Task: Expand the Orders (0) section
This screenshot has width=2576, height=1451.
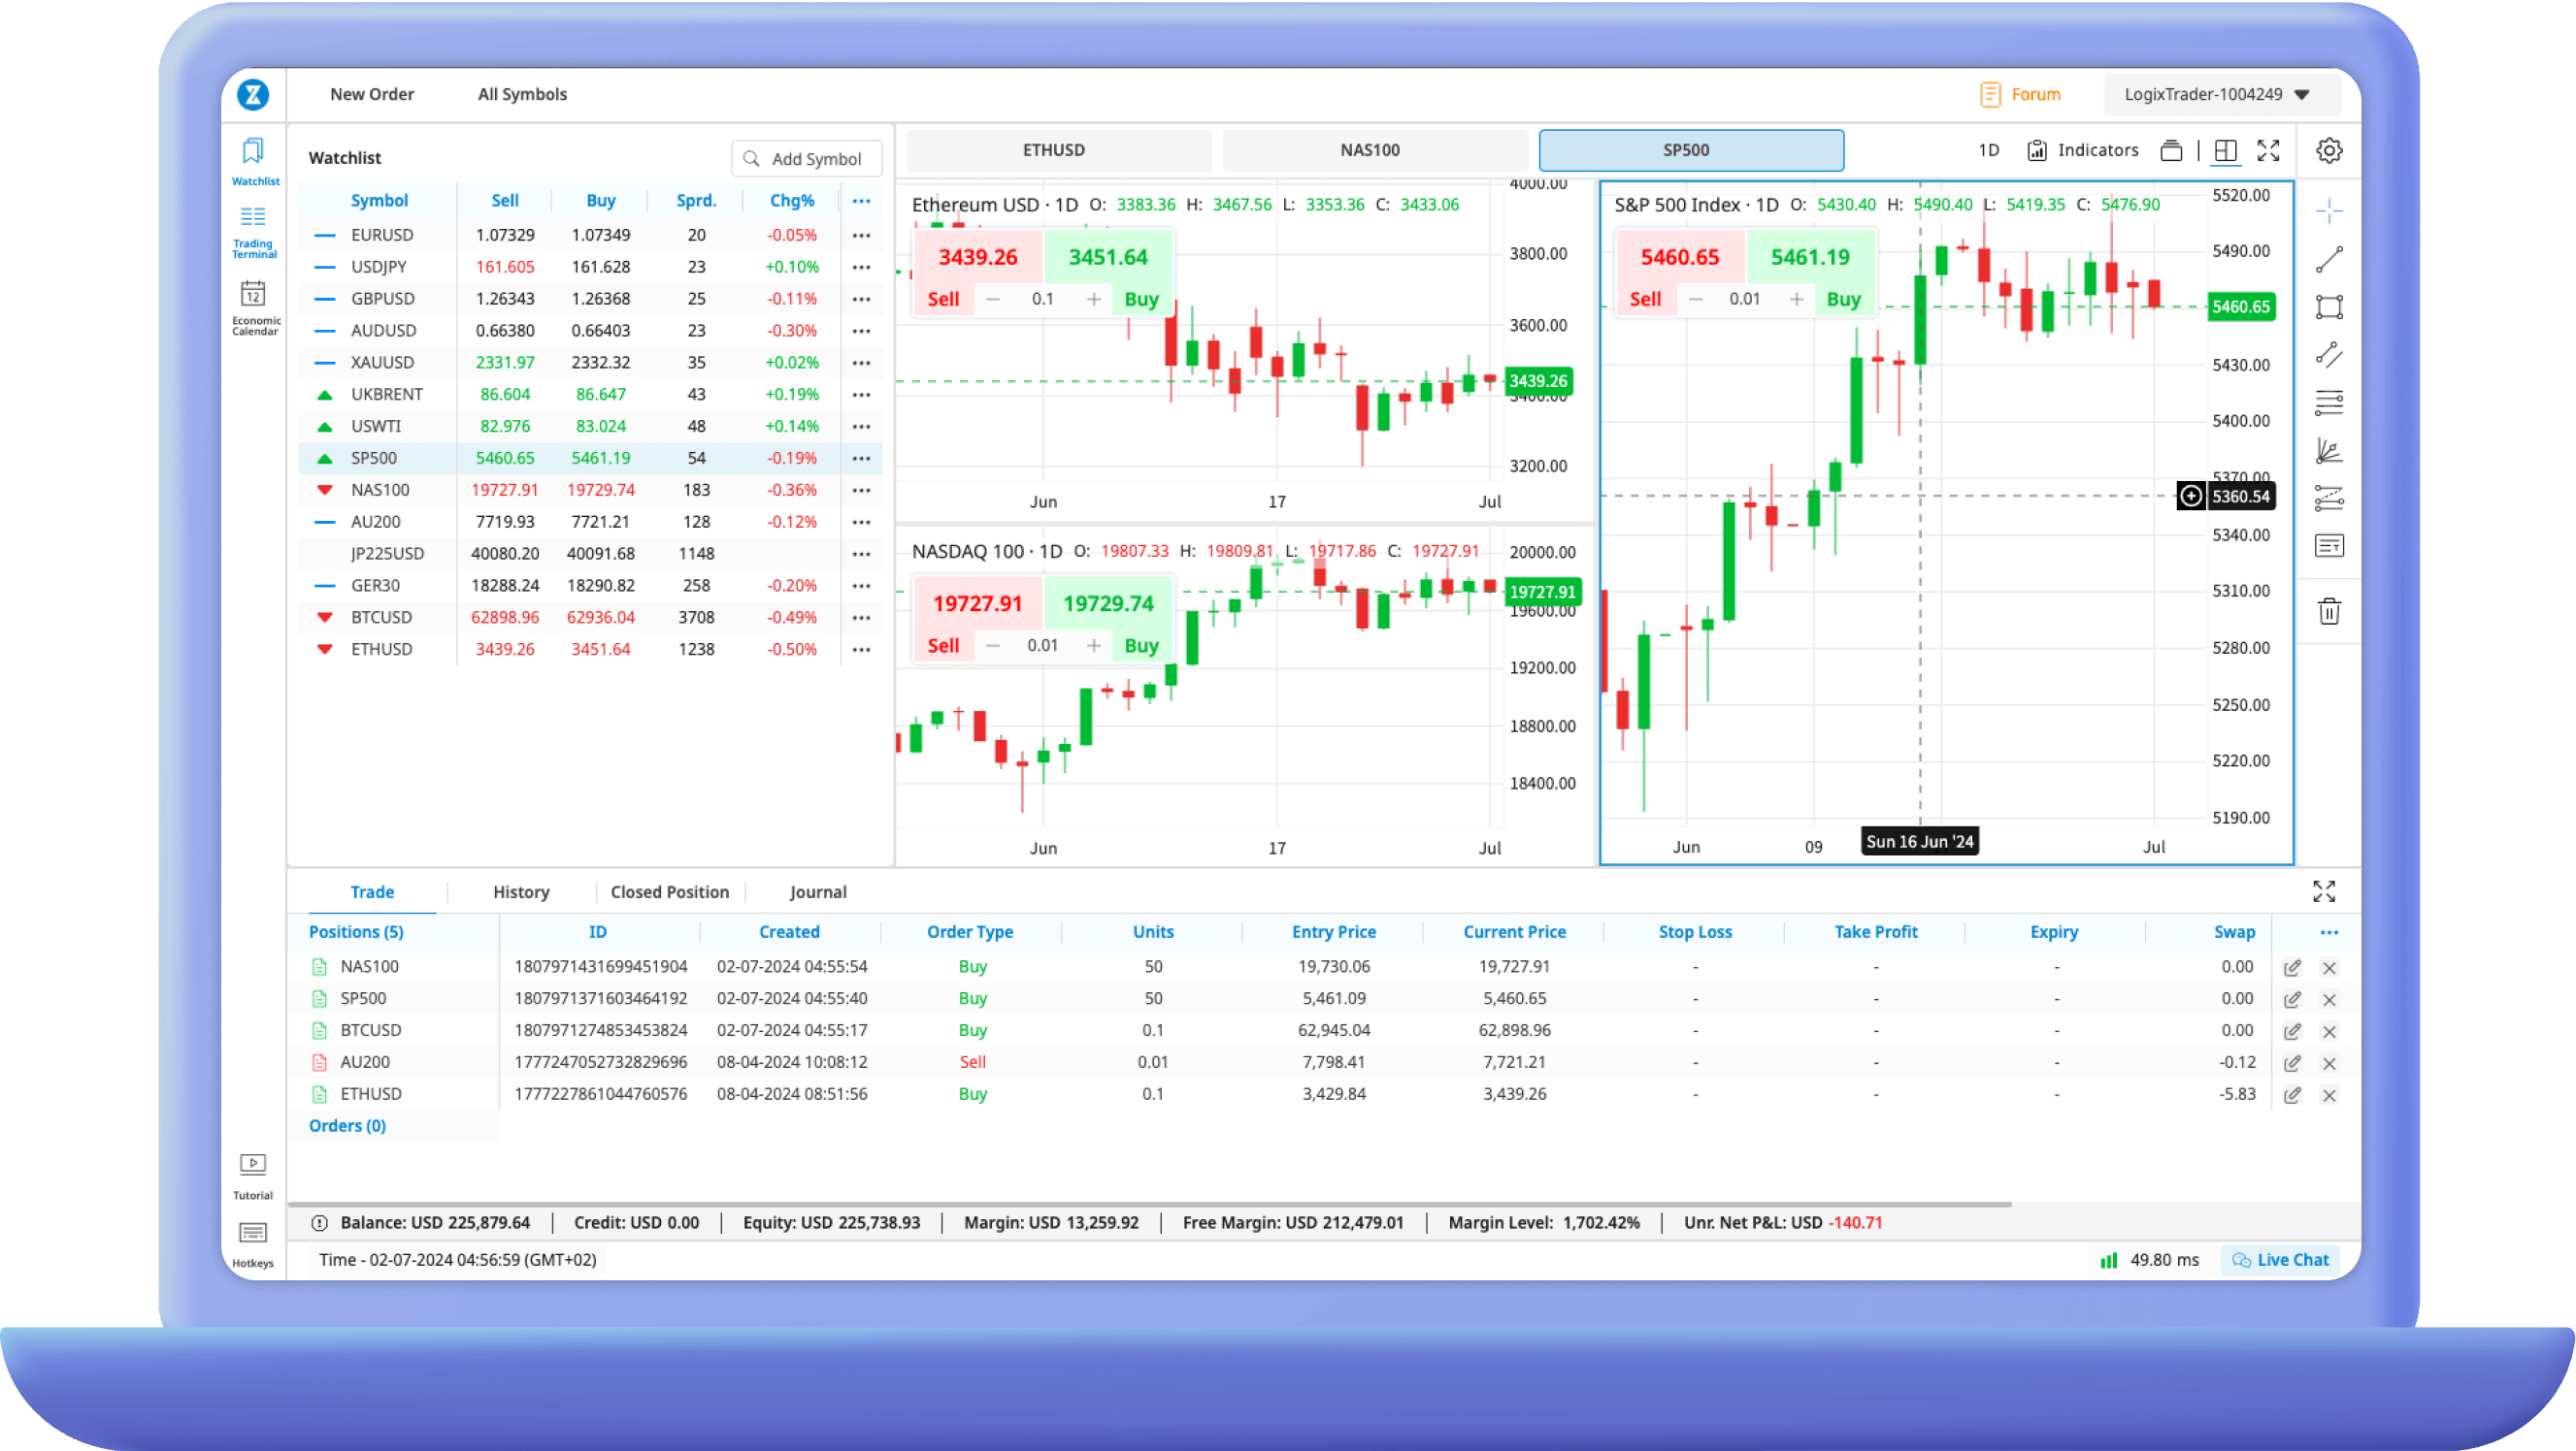Action: coord(347,1126)
